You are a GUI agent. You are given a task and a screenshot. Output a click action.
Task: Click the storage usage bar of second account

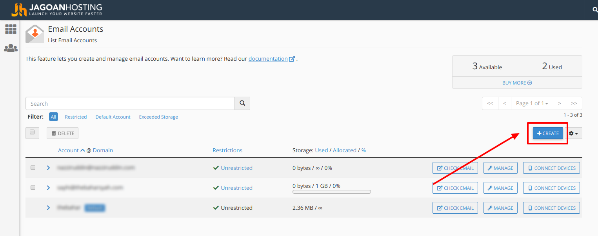[332, 192]
